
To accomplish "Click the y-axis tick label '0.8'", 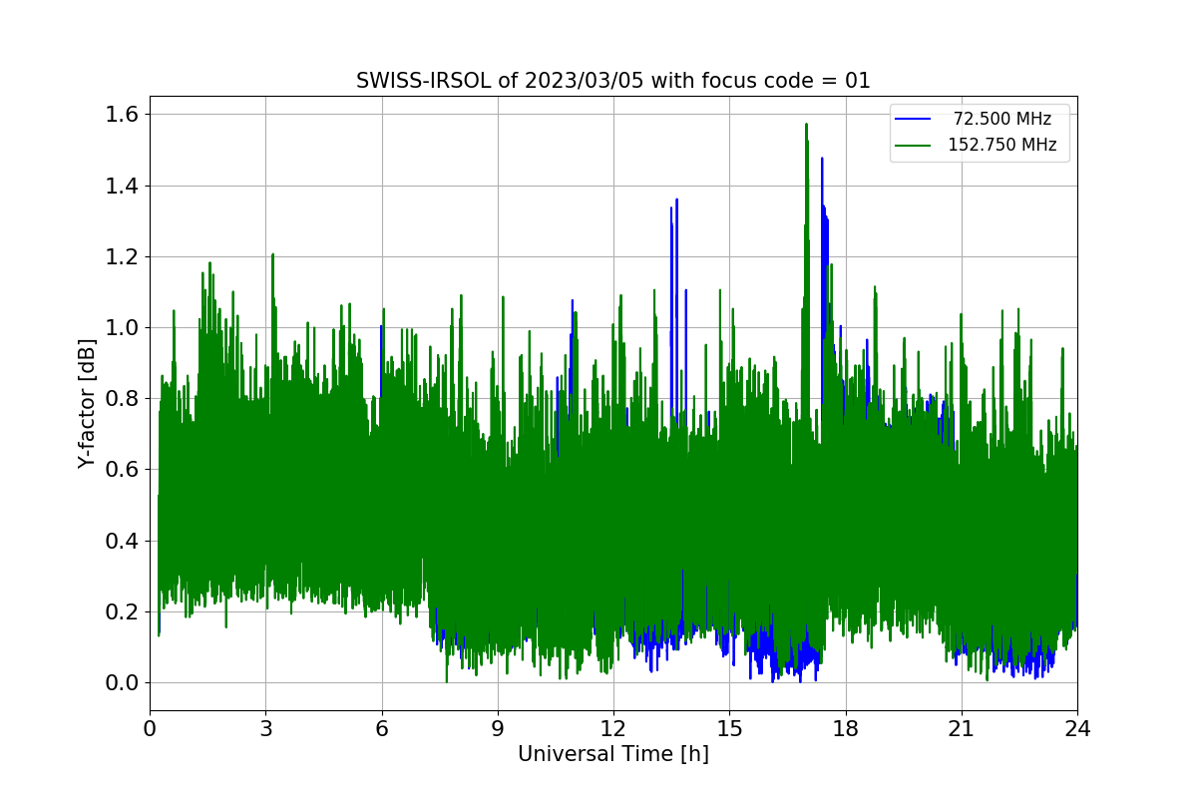I will [x=122, y=399].
